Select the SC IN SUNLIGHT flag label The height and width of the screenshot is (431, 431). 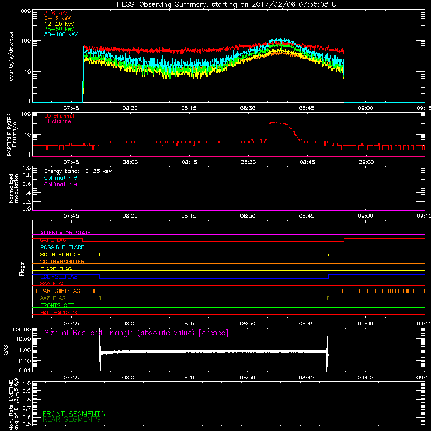pos(62,254)
